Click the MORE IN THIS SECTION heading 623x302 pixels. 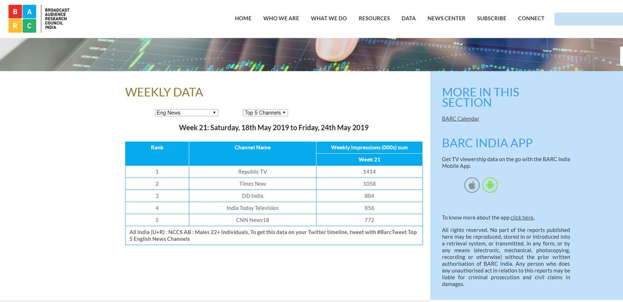point(480,98)
